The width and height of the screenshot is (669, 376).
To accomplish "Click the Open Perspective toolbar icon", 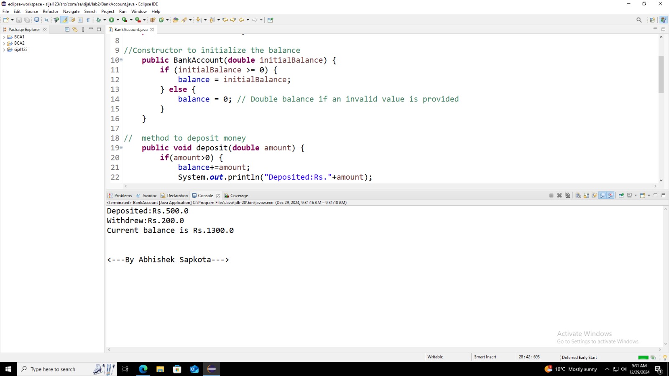I will click(652, 20).
